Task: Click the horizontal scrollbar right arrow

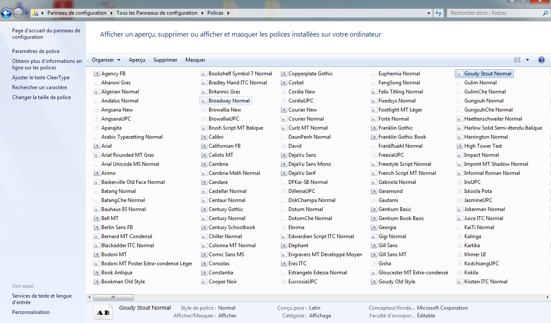Action: click(x=548, y=297)
